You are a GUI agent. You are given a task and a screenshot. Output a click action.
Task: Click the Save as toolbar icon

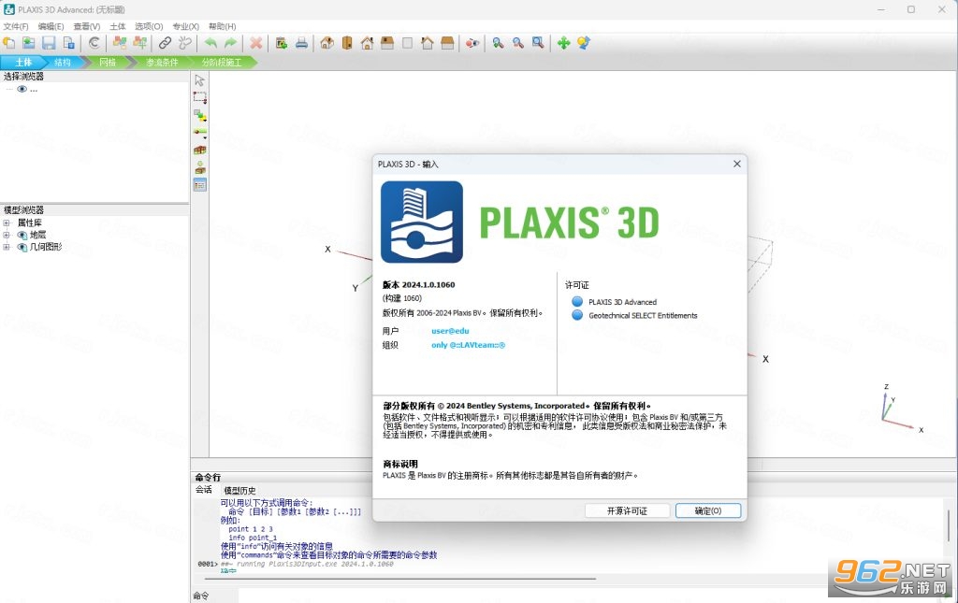[x=68, y=43]
